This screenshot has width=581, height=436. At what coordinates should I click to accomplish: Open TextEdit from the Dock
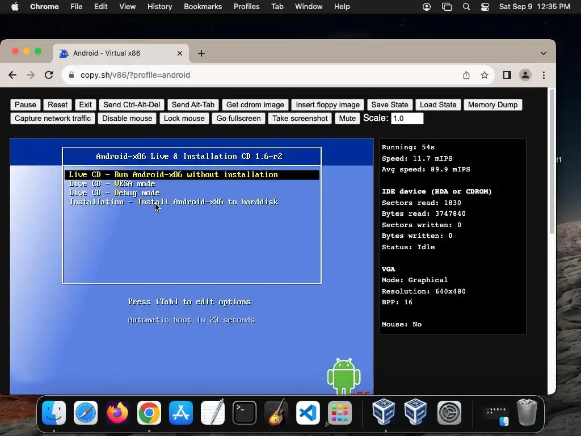click(213, 413)
